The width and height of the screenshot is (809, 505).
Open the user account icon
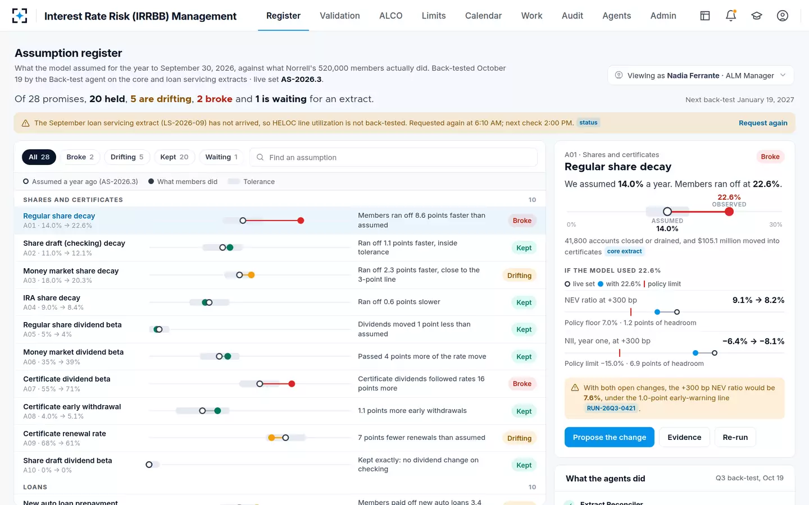click(x=783, y=16)
